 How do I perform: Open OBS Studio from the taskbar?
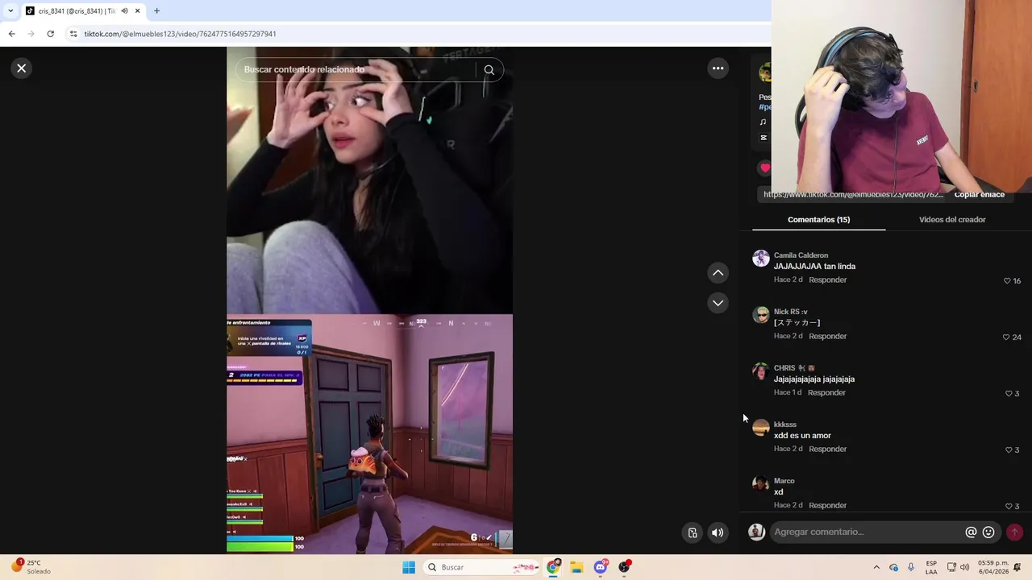[x=624, y=567]
